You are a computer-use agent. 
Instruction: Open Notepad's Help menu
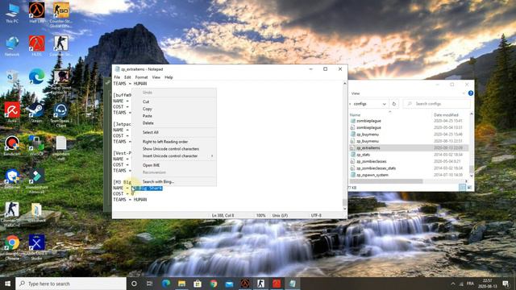169,77
